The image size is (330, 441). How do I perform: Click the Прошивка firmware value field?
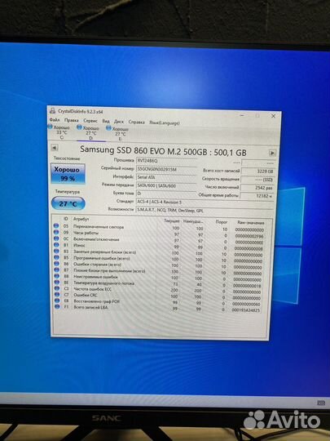click(166, 161)
